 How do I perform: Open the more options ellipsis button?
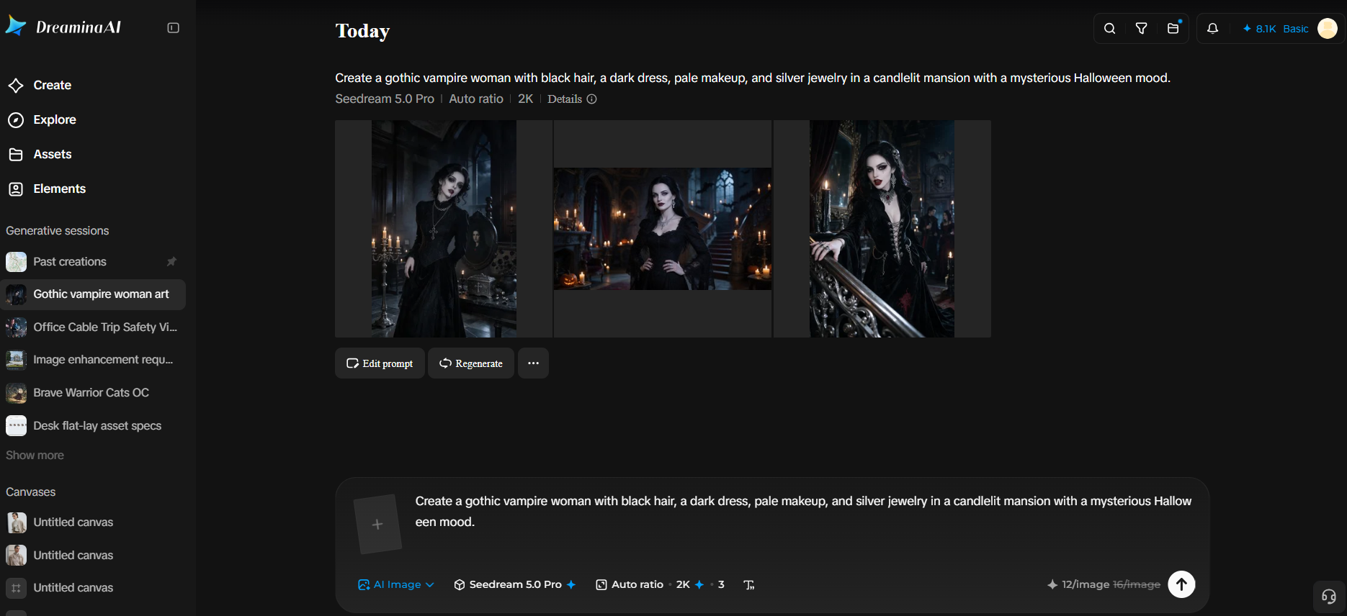pos(533,363)
